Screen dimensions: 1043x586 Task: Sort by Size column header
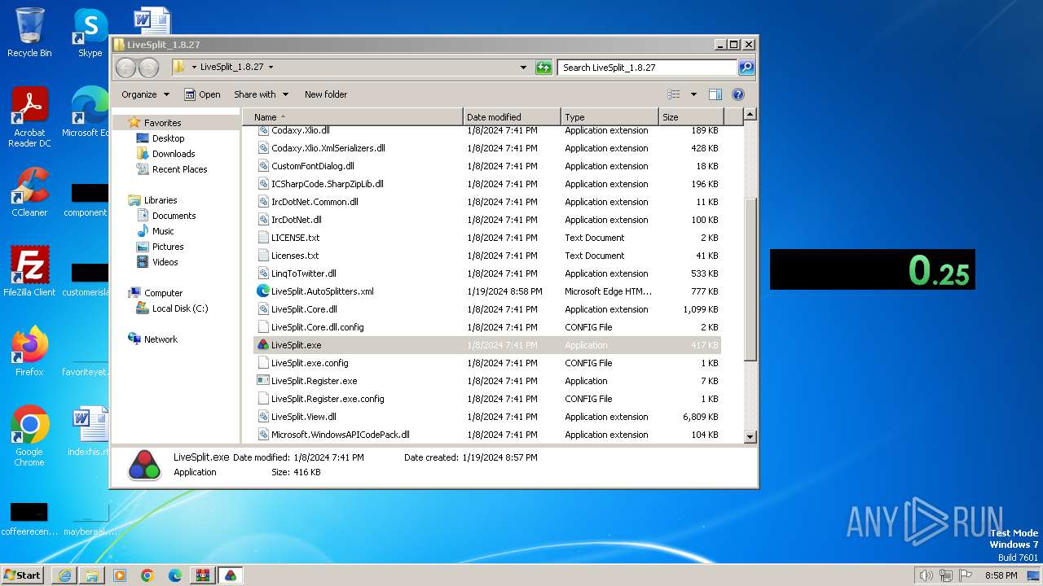692,117
